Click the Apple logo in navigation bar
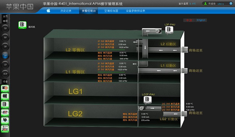This screenshot has height=137, width=235. [48, 10]
